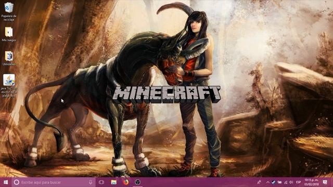Screen dimensions: 333x187
Task: Select the Mis Juegos folder
Action: point(9,34)
